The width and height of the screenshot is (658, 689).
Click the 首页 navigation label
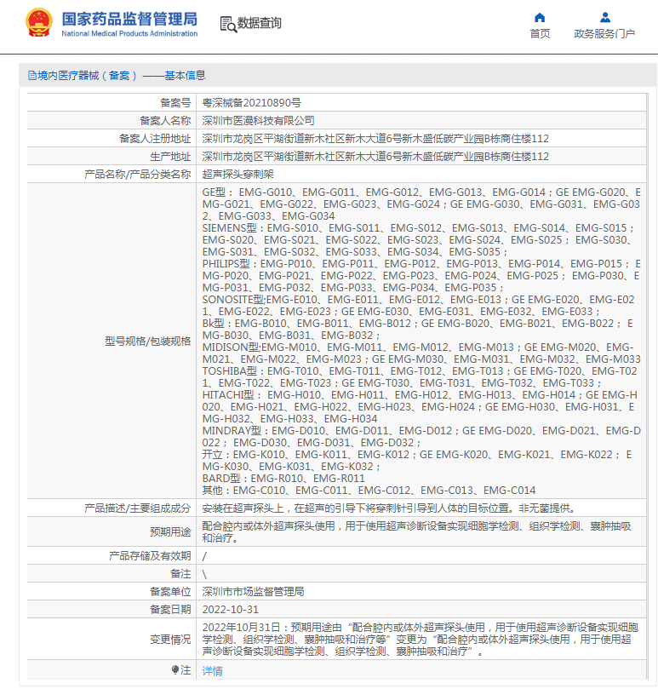pos(540,34)
